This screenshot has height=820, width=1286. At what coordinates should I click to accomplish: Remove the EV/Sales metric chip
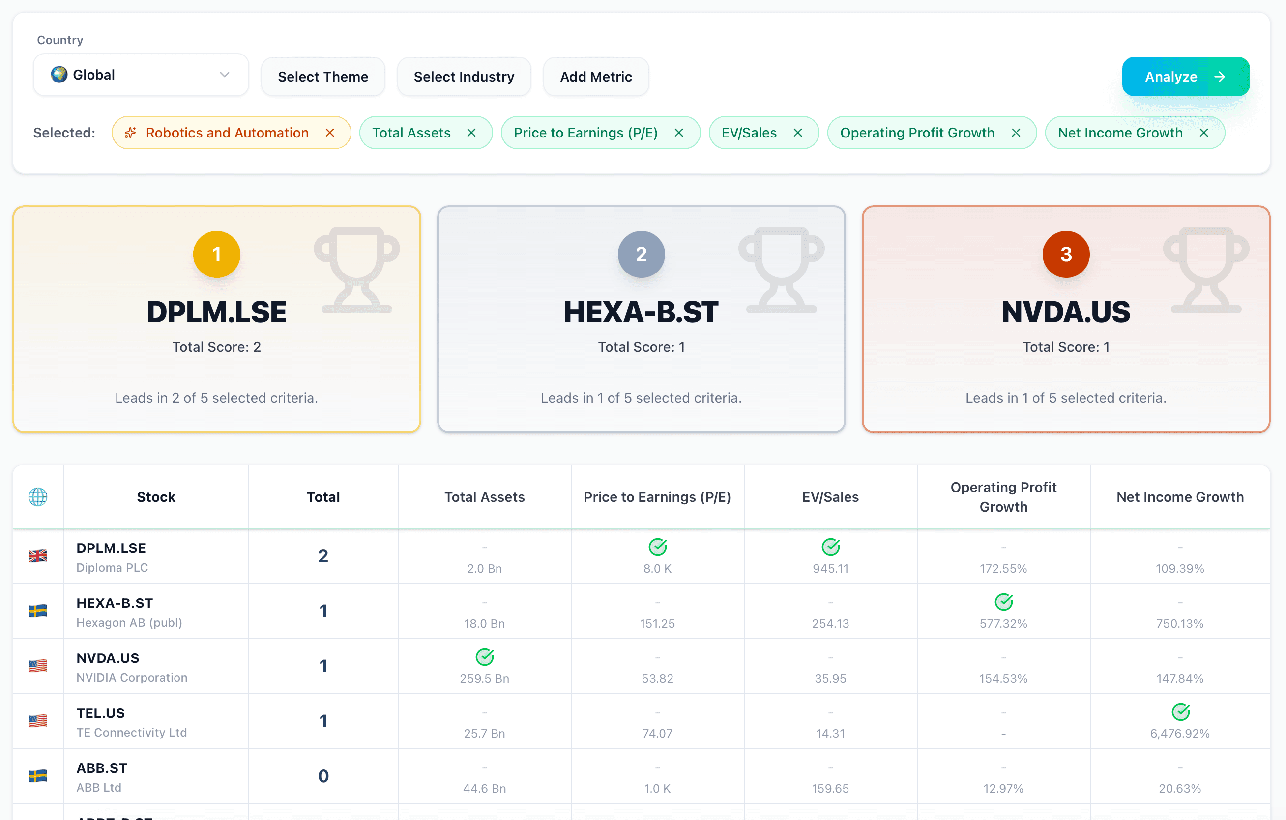point(798,133)
